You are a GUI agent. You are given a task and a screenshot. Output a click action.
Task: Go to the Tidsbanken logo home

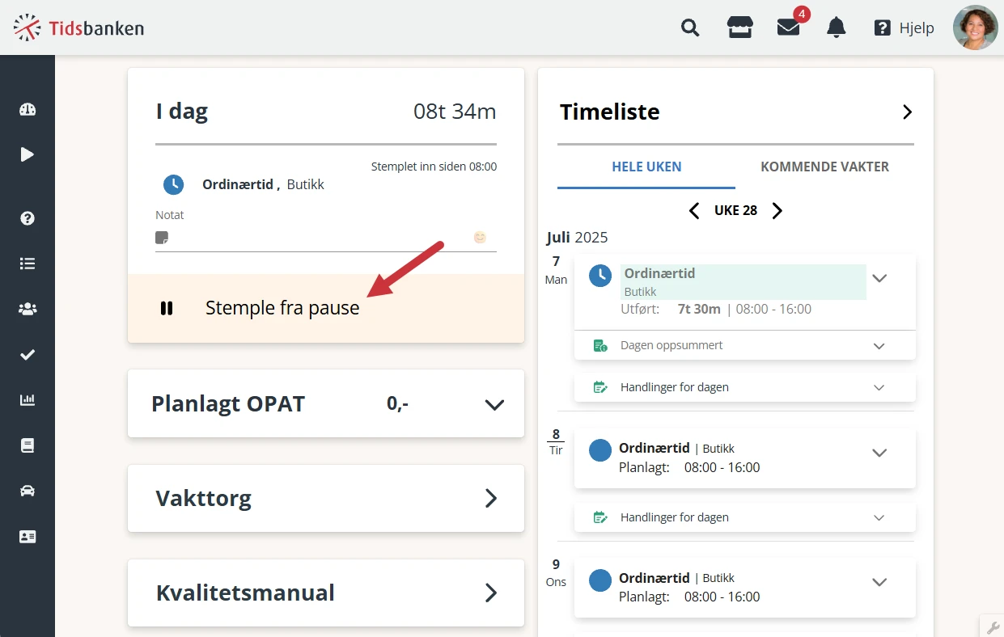[x=78, y=28]
